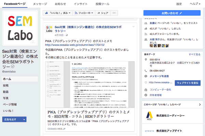This screenshot has width=205, height=136.
Task: Open the フォロー中 dropdown
Action: tap(84, 13)
